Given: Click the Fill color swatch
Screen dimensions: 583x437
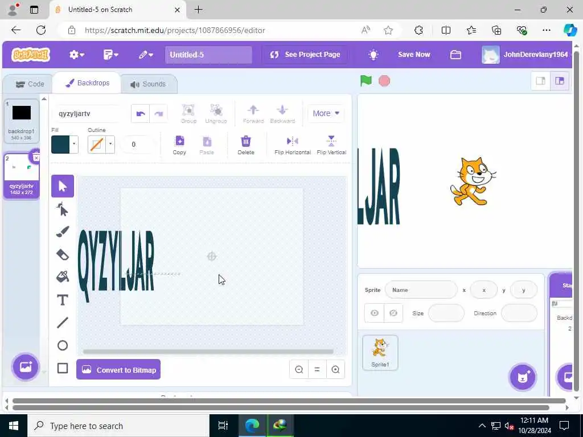Looking at the screenshot, I should coord(60,144).
